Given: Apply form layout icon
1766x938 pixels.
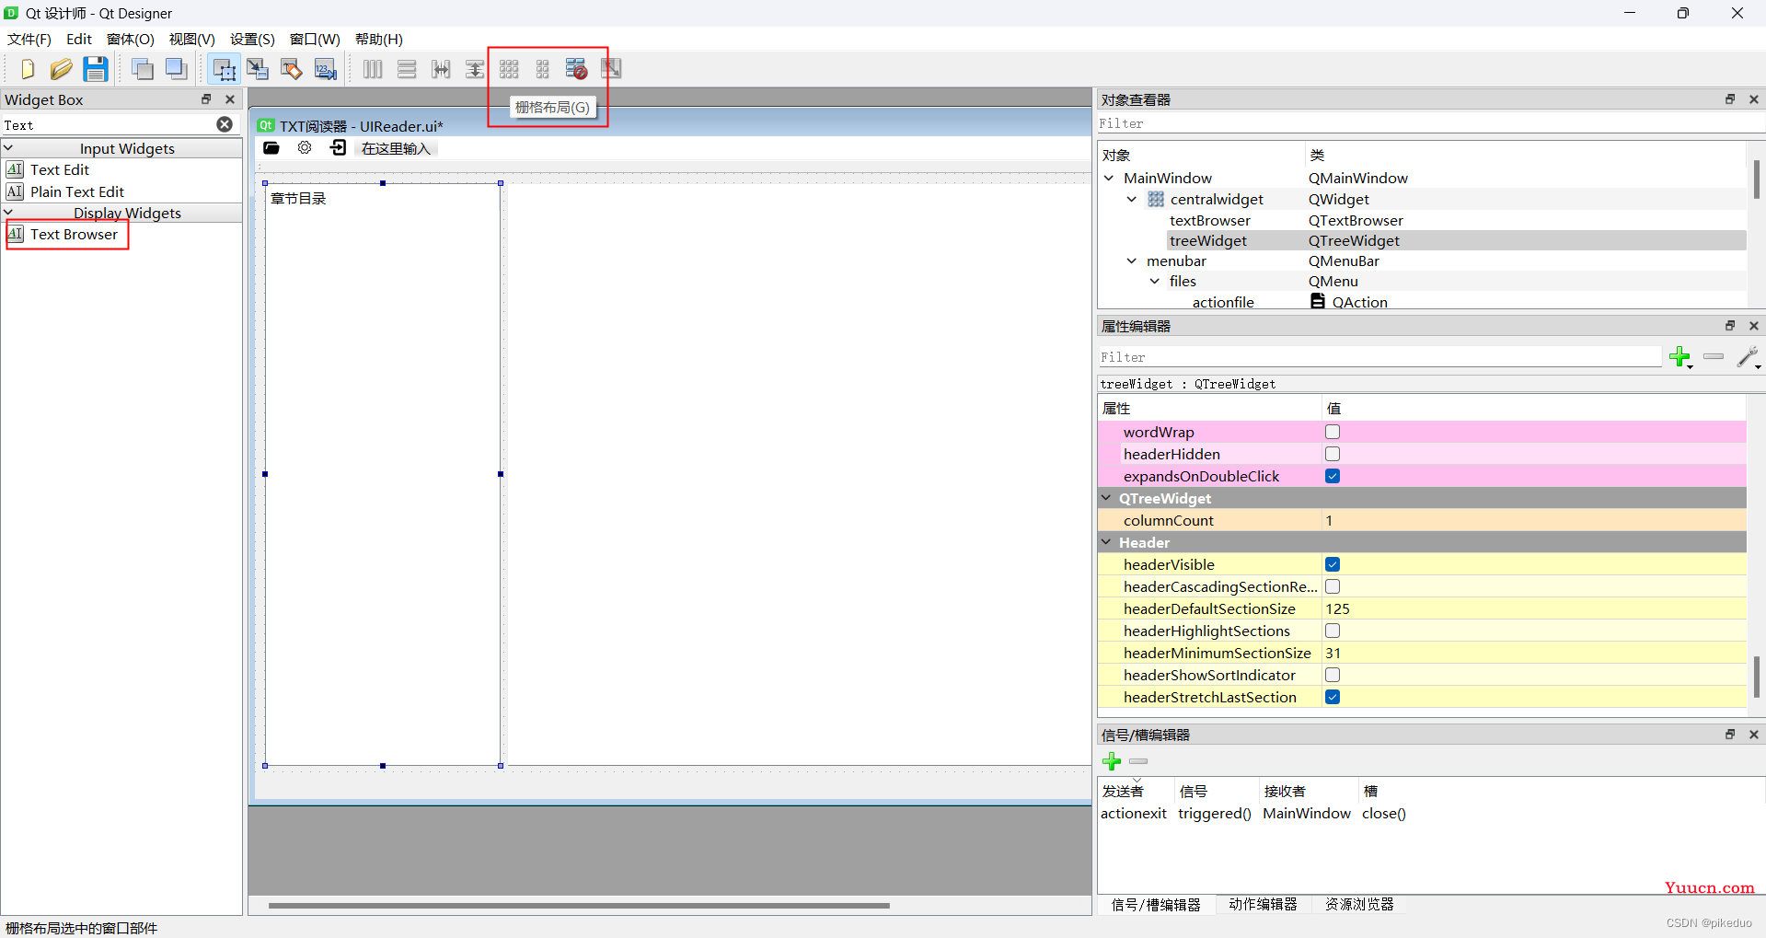Looking at the screenshot, I should [x=543, y=69].
